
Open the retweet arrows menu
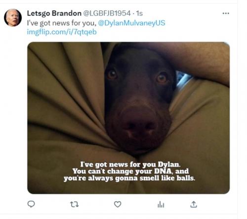(75, 205)
